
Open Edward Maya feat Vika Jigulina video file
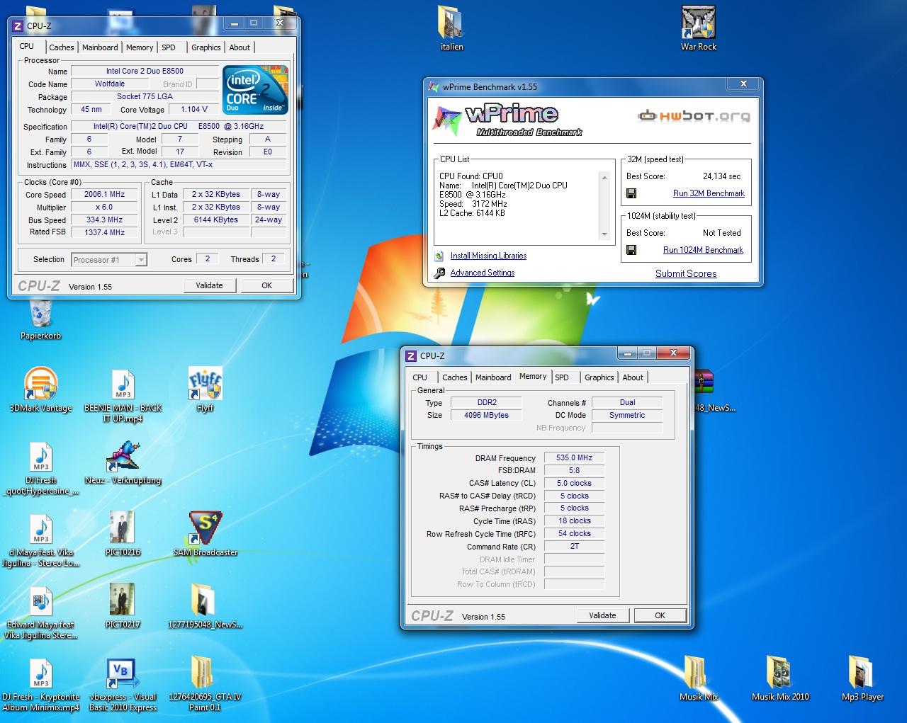pos(41,601)
